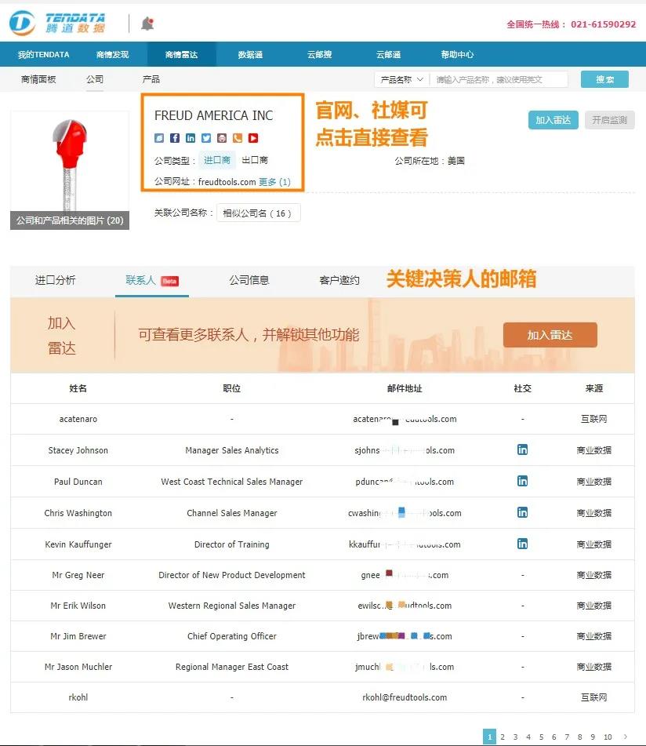Expand 相似公司名 (16) list
The width and height of the screenshot is (646, 746).
(x=258, y=213)
